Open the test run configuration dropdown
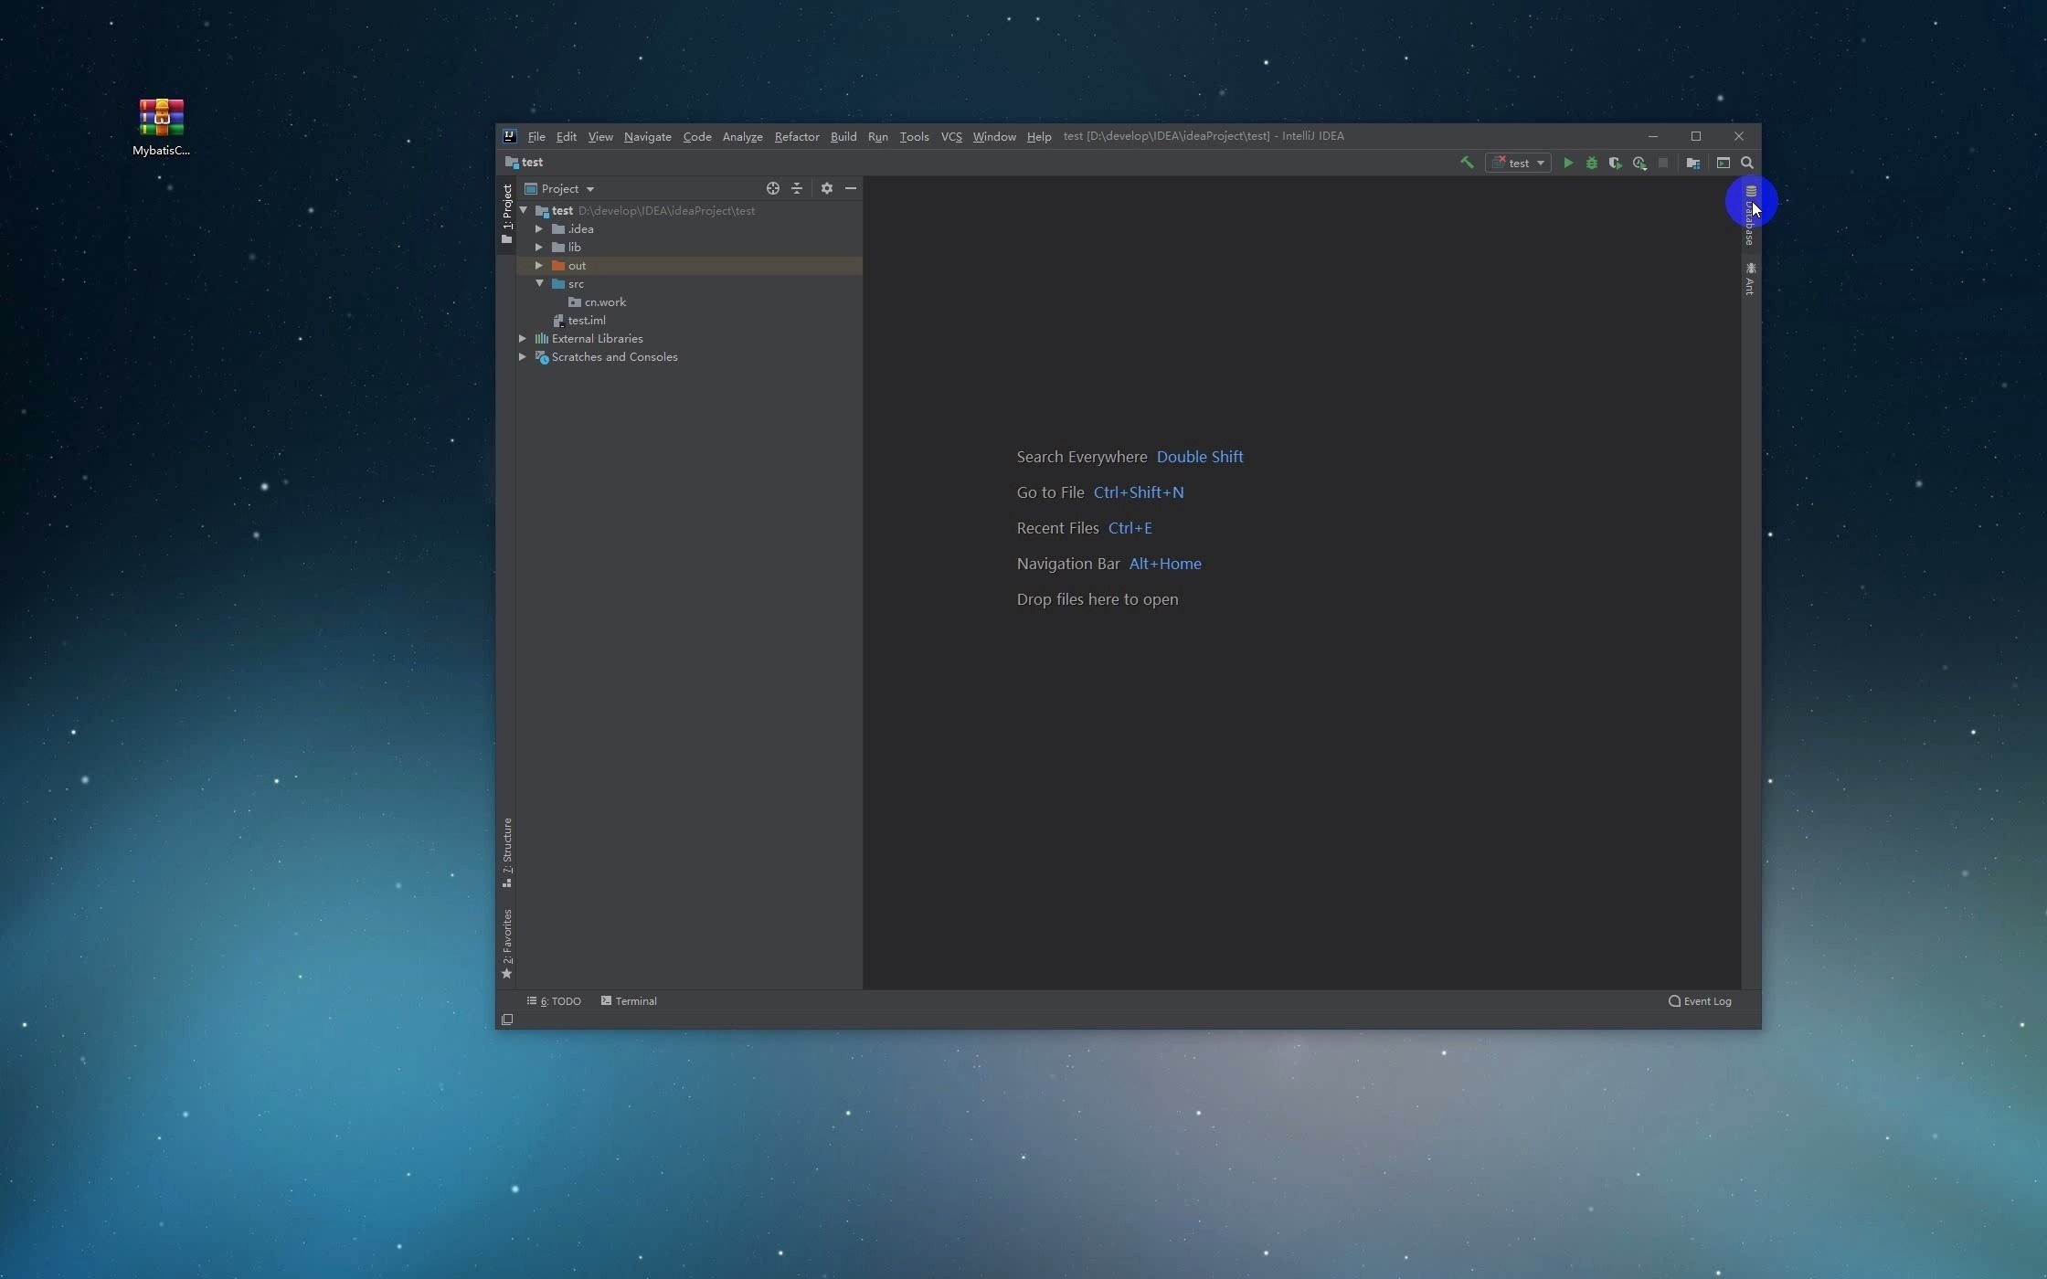This screenshot has height=1279, width=2047. (1518, 163)
